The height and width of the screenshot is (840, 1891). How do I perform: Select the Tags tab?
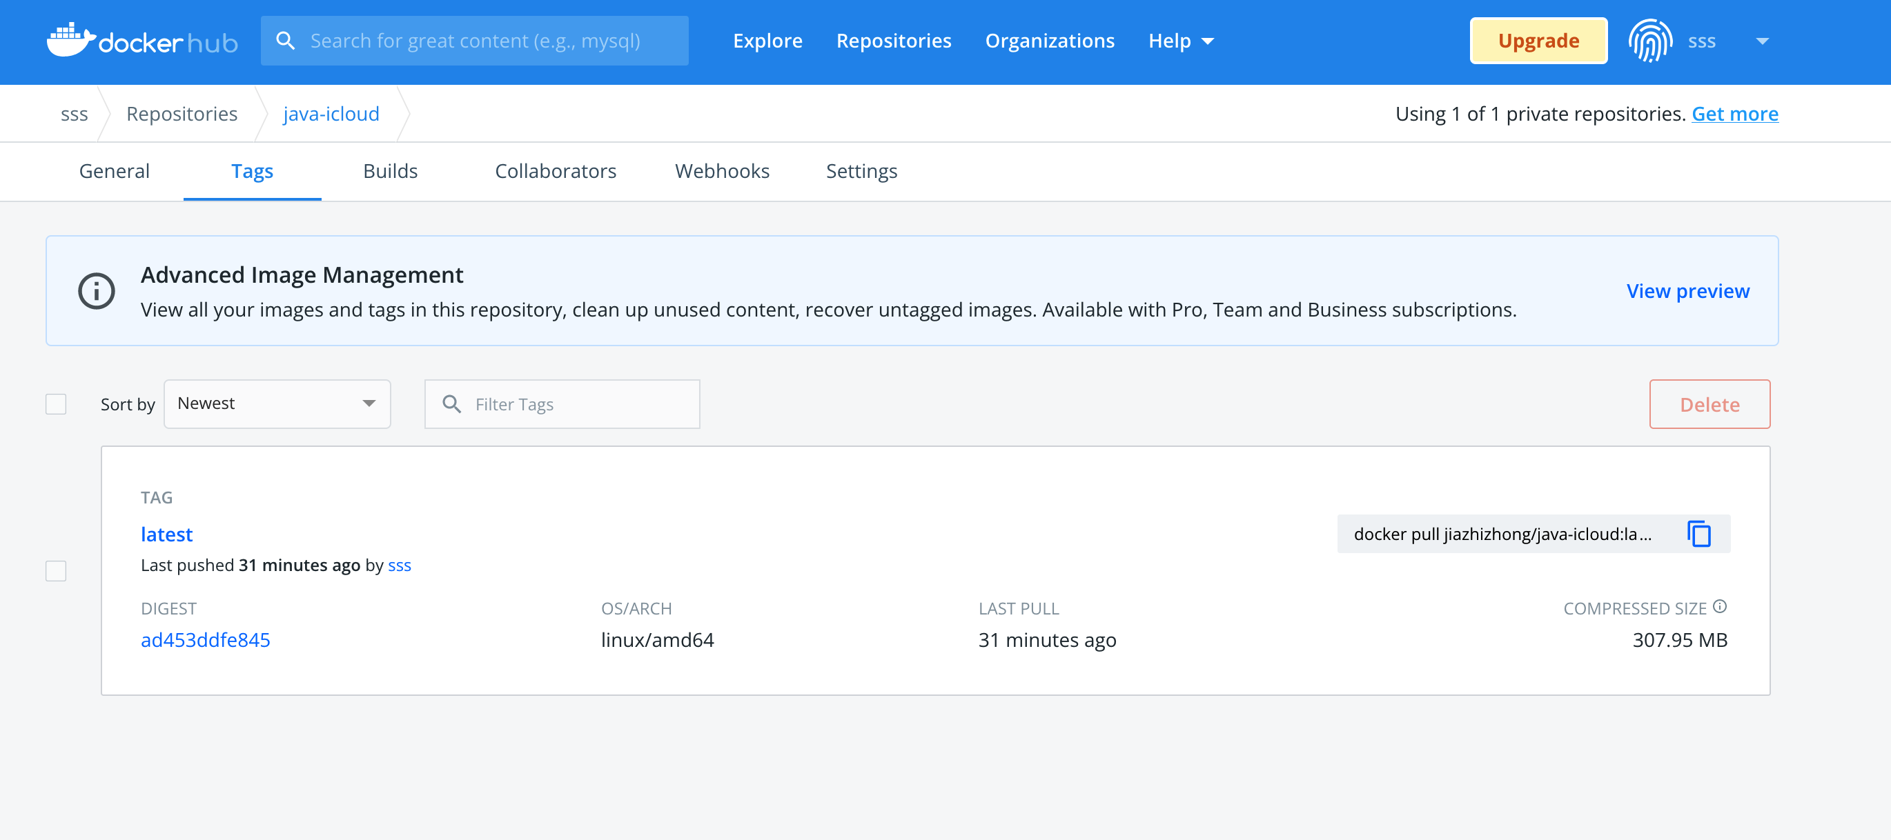pos(252,171)
